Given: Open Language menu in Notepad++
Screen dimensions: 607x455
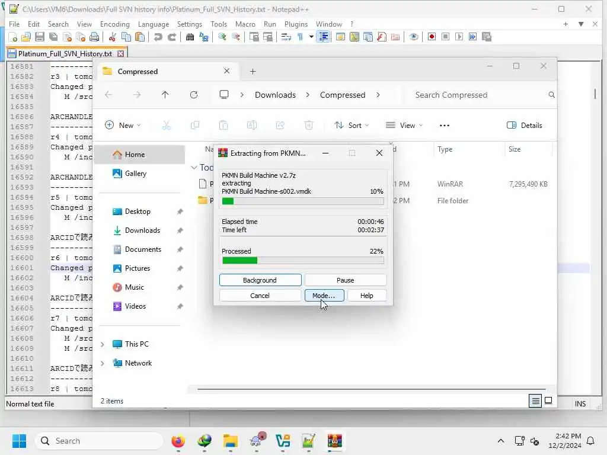Looking at the screenshot, I should coord(154,24).
